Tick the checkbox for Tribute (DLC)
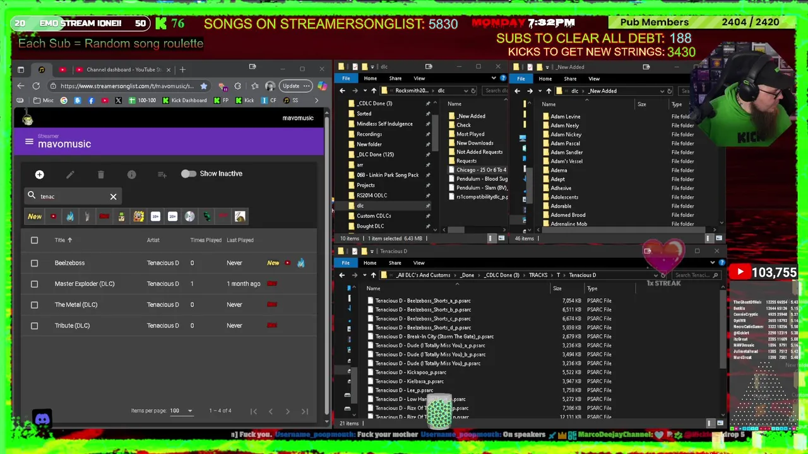The image size is (808, 454). click(34, 325)
